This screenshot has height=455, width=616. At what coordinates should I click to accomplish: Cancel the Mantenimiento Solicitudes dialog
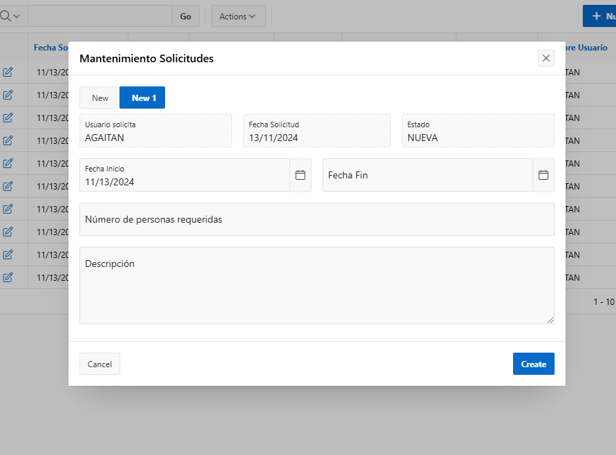click(x=99, y=363)
